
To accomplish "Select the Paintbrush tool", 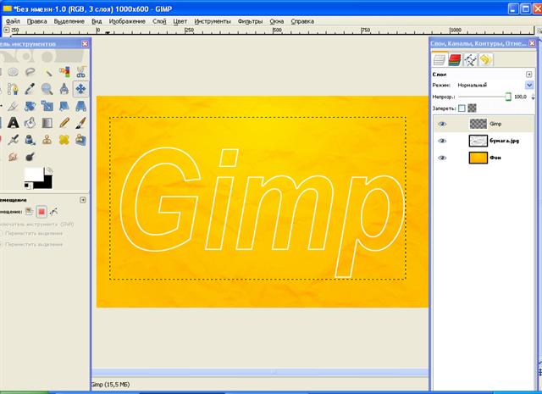I will [x=80, y=123].
